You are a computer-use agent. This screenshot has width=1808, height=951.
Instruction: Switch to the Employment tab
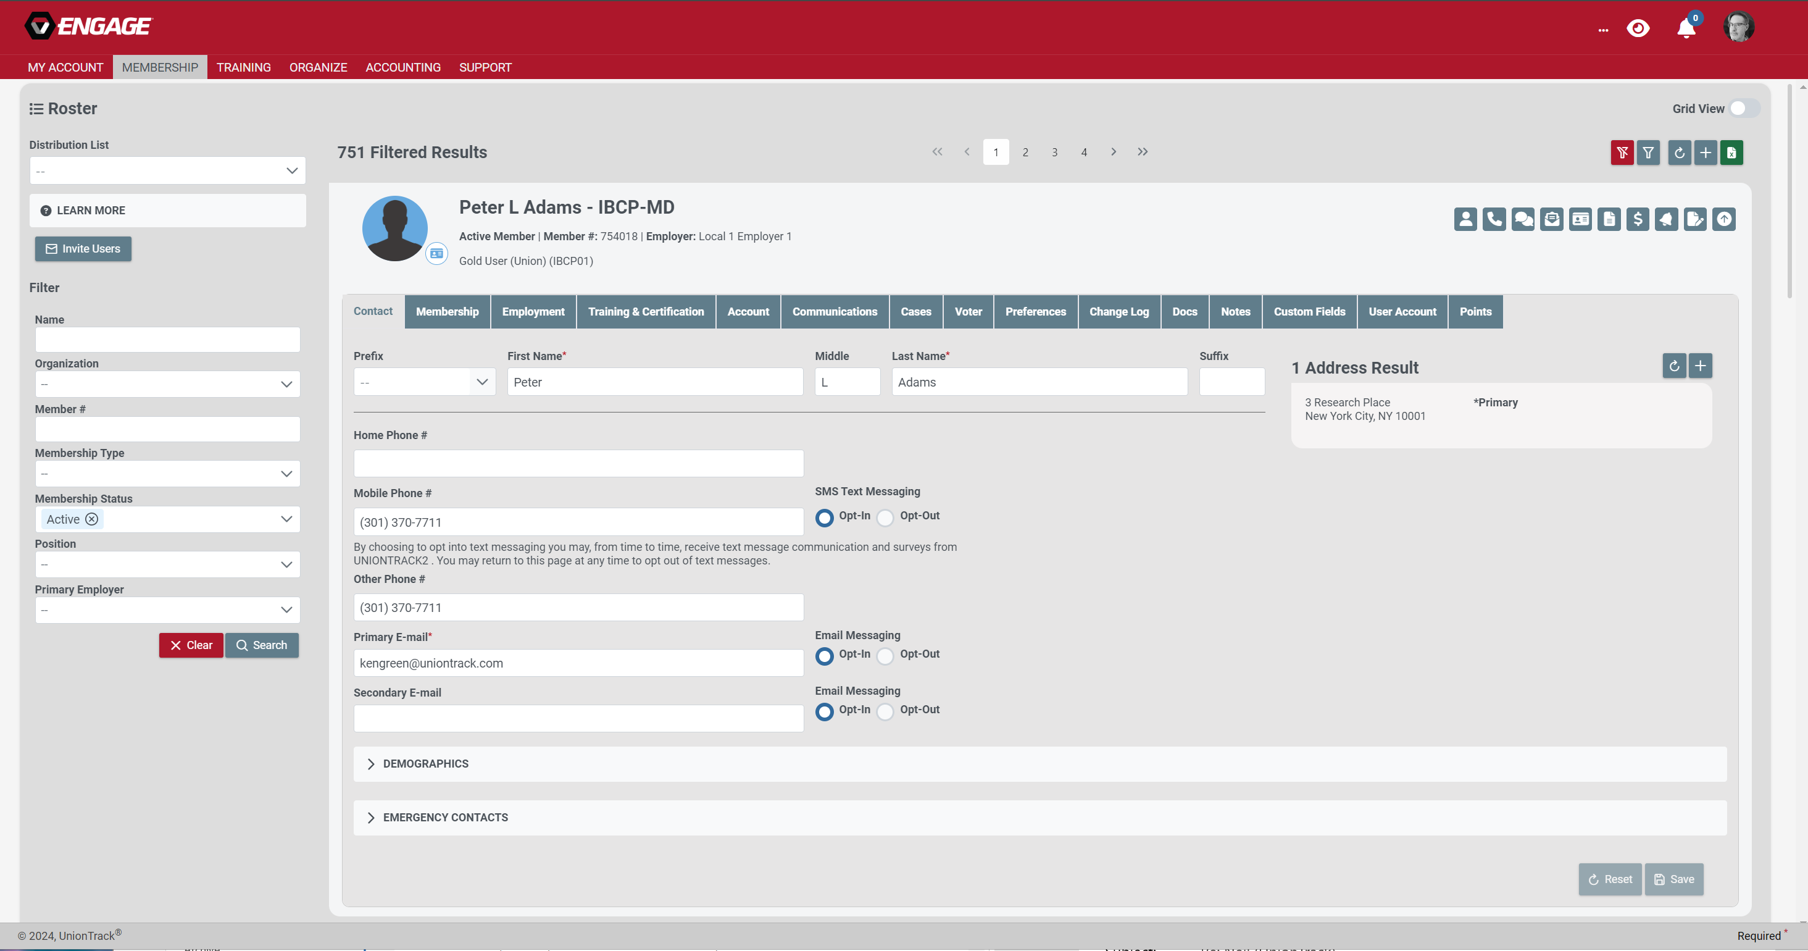click(533, 312)
